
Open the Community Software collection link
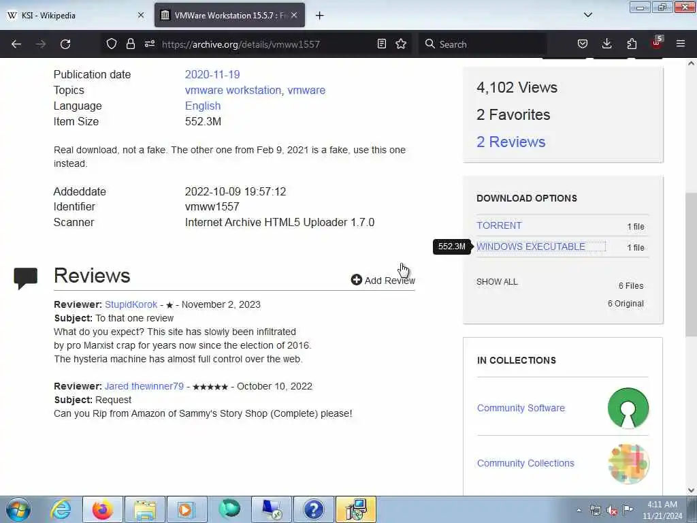coord(521,408)
